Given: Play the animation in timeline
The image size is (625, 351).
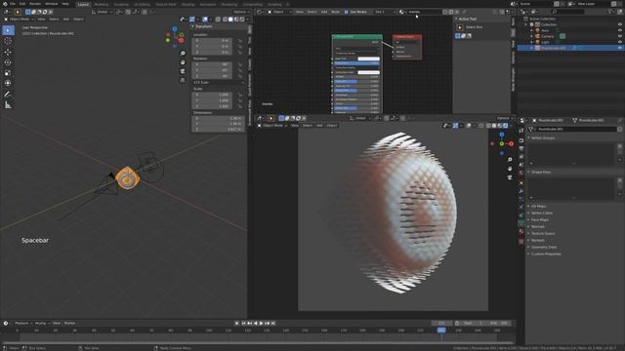Looking at the screenshot, I should pos(262,324).
